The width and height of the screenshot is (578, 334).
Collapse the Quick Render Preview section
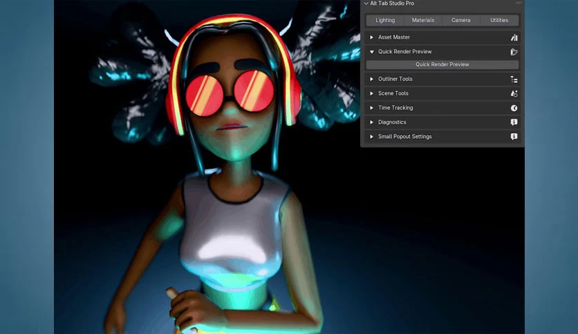coord(371,52)
